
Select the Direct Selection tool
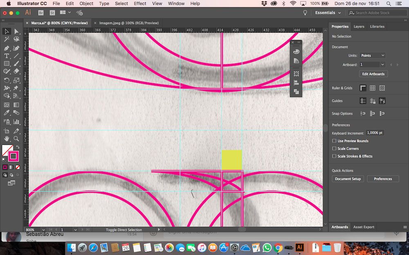[x=16, y=31]
